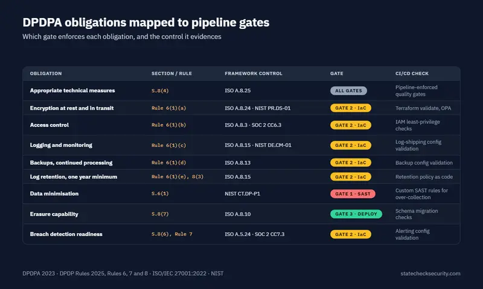This screenshot has width=483, height=289.
Task: Click rule reference 'Rule 6(1)(a)'
Action: (168, 108)
